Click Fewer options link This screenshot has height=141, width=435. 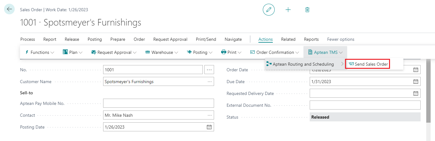point(340,39)
